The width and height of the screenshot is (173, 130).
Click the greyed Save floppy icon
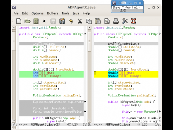pyautogui.click(x=53, y=21)
